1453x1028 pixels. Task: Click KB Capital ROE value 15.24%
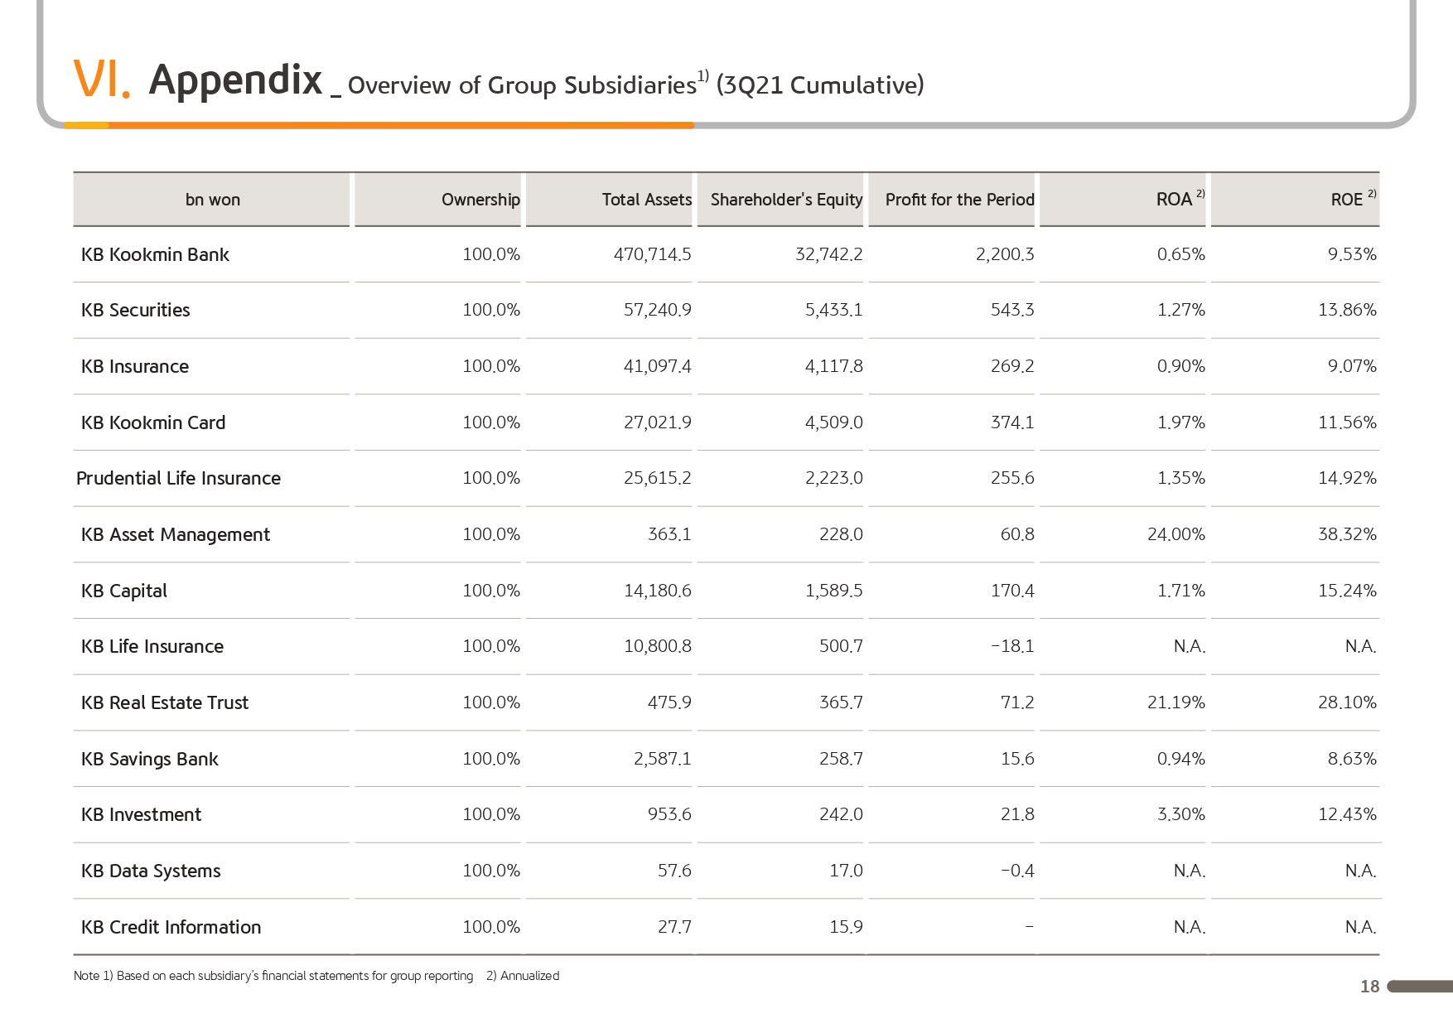pyautogui.click(x=1347, y=591)
